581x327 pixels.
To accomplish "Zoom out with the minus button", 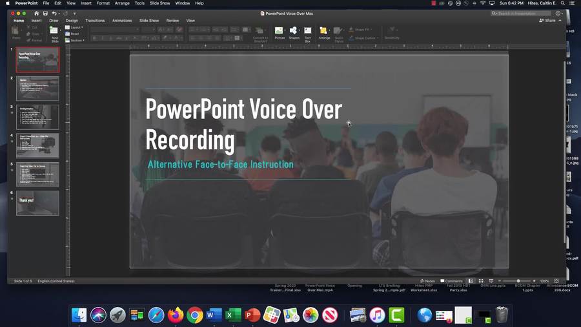I will (500, 281).
